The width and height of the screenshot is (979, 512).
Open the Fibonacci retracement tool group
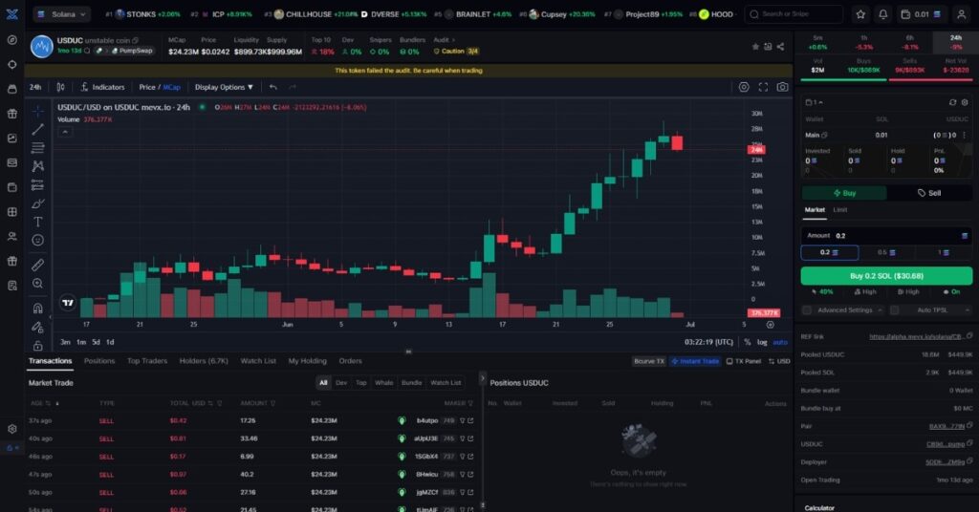point(38,148)
